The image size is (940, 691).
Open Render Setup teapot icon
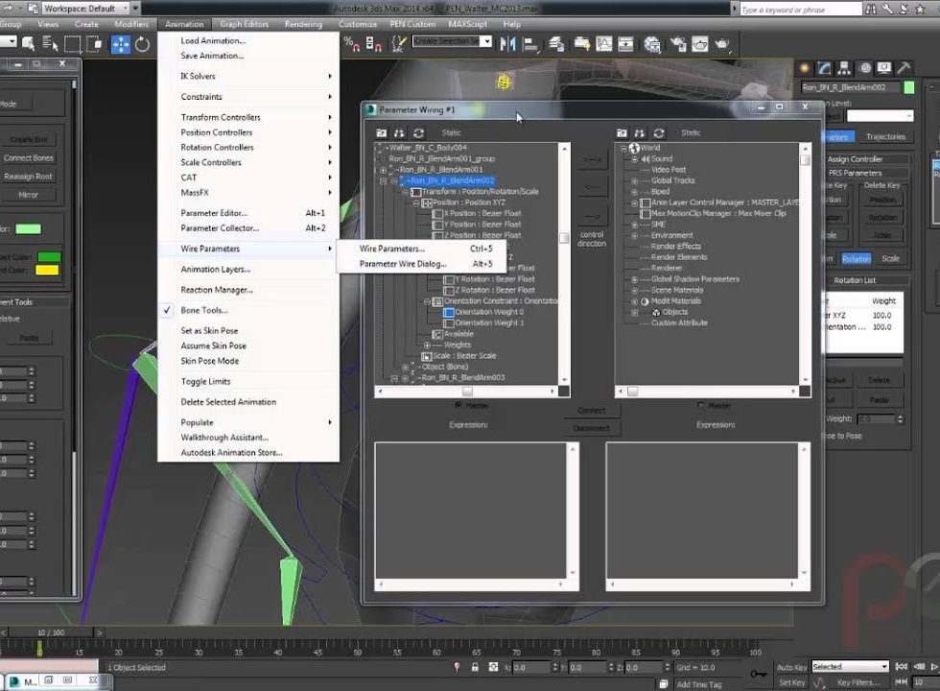point(678,44)
